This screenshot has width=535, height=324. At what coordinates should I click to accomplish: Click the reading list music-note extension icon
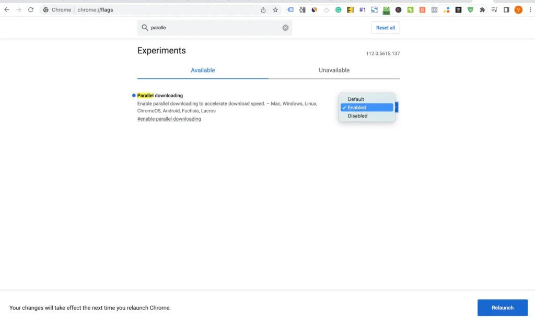pyautogui.click(x=494, y=9)
